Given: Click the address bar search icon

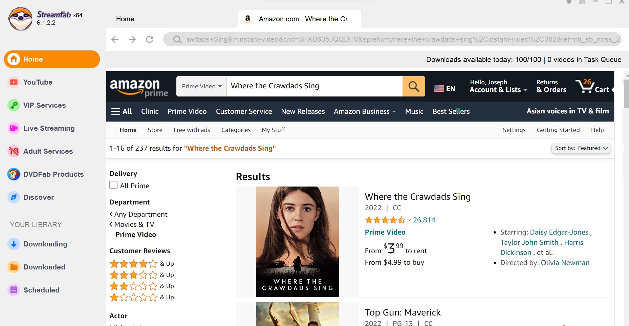Looking at the screenshot, I should (x=177, y=39).
